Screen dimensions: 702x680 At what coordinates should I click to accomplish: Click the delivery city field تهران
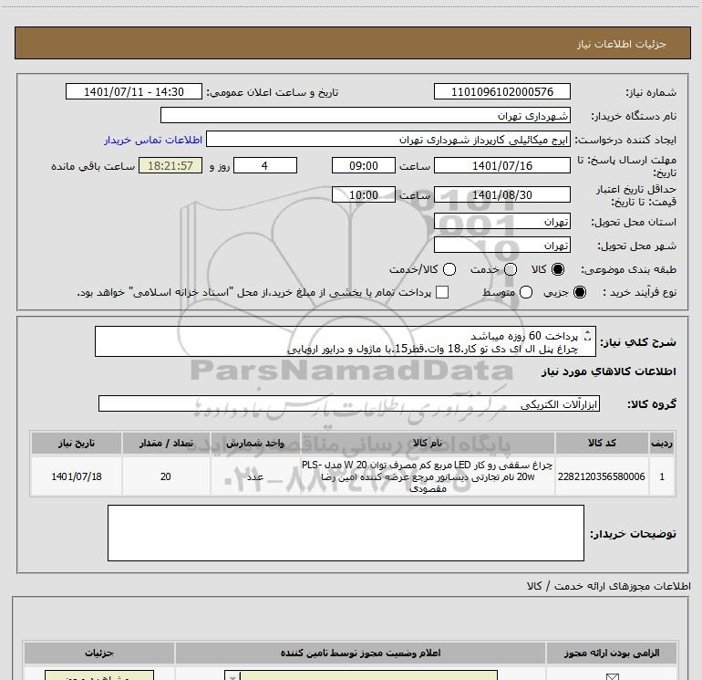pos(501,245)
